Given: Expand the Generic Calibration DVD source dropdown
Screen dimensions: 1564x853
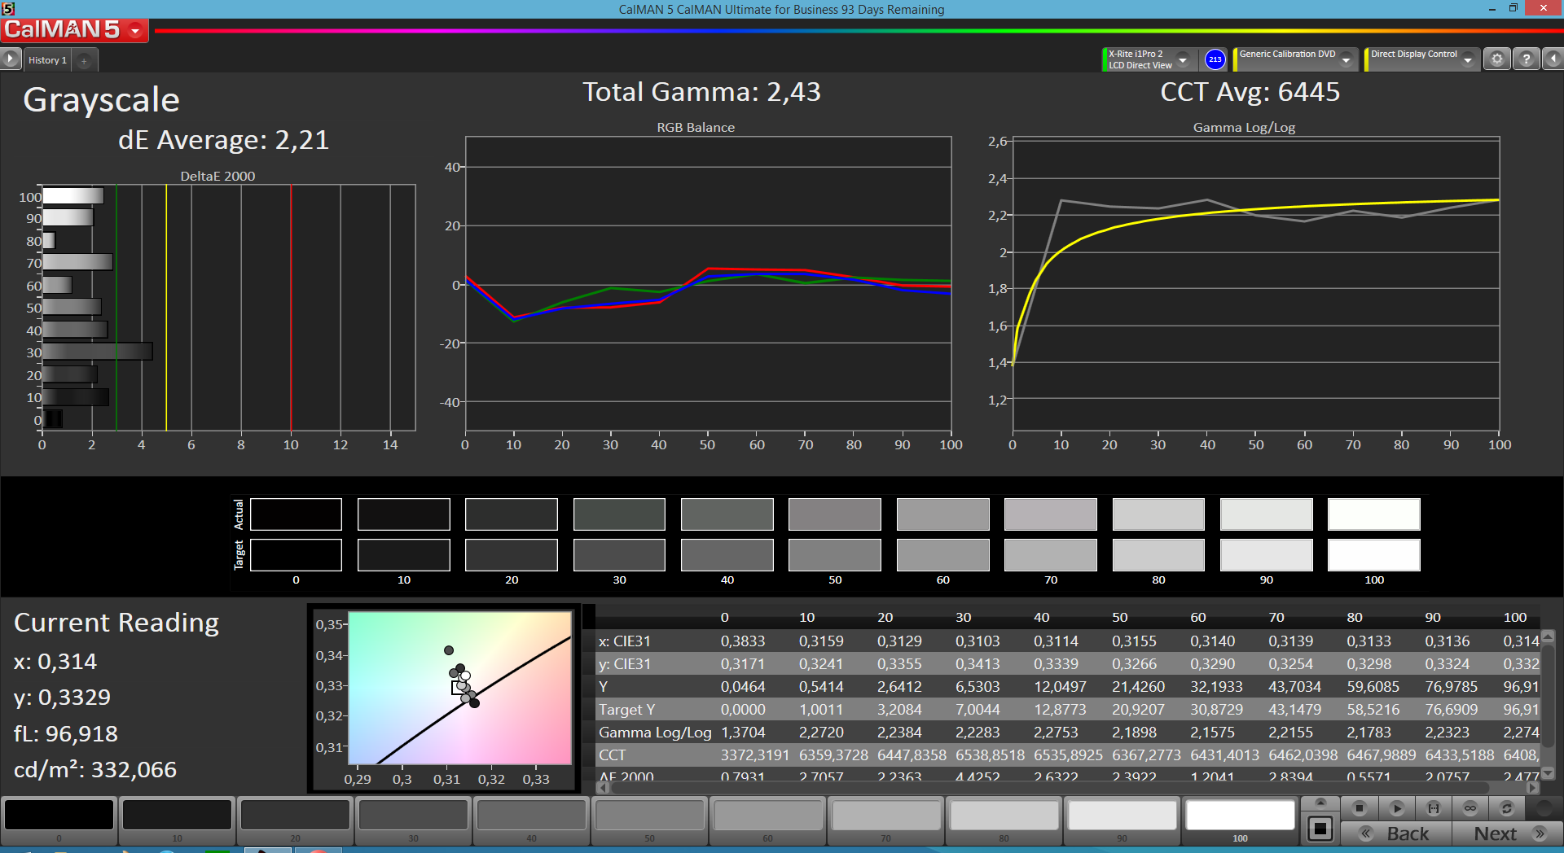Looking at the screenshot, I should [x=1347, y=59].
